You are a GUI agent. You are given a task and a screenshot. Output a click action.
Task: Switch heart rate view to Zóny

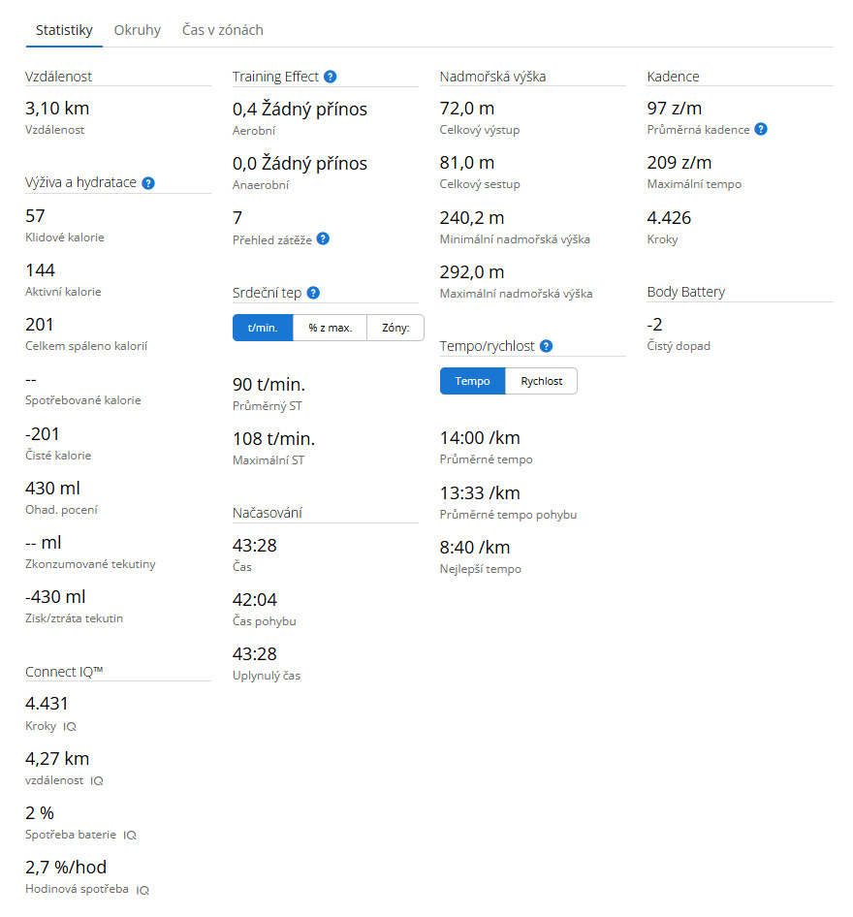pyautogui.click(x=395, y=328)
